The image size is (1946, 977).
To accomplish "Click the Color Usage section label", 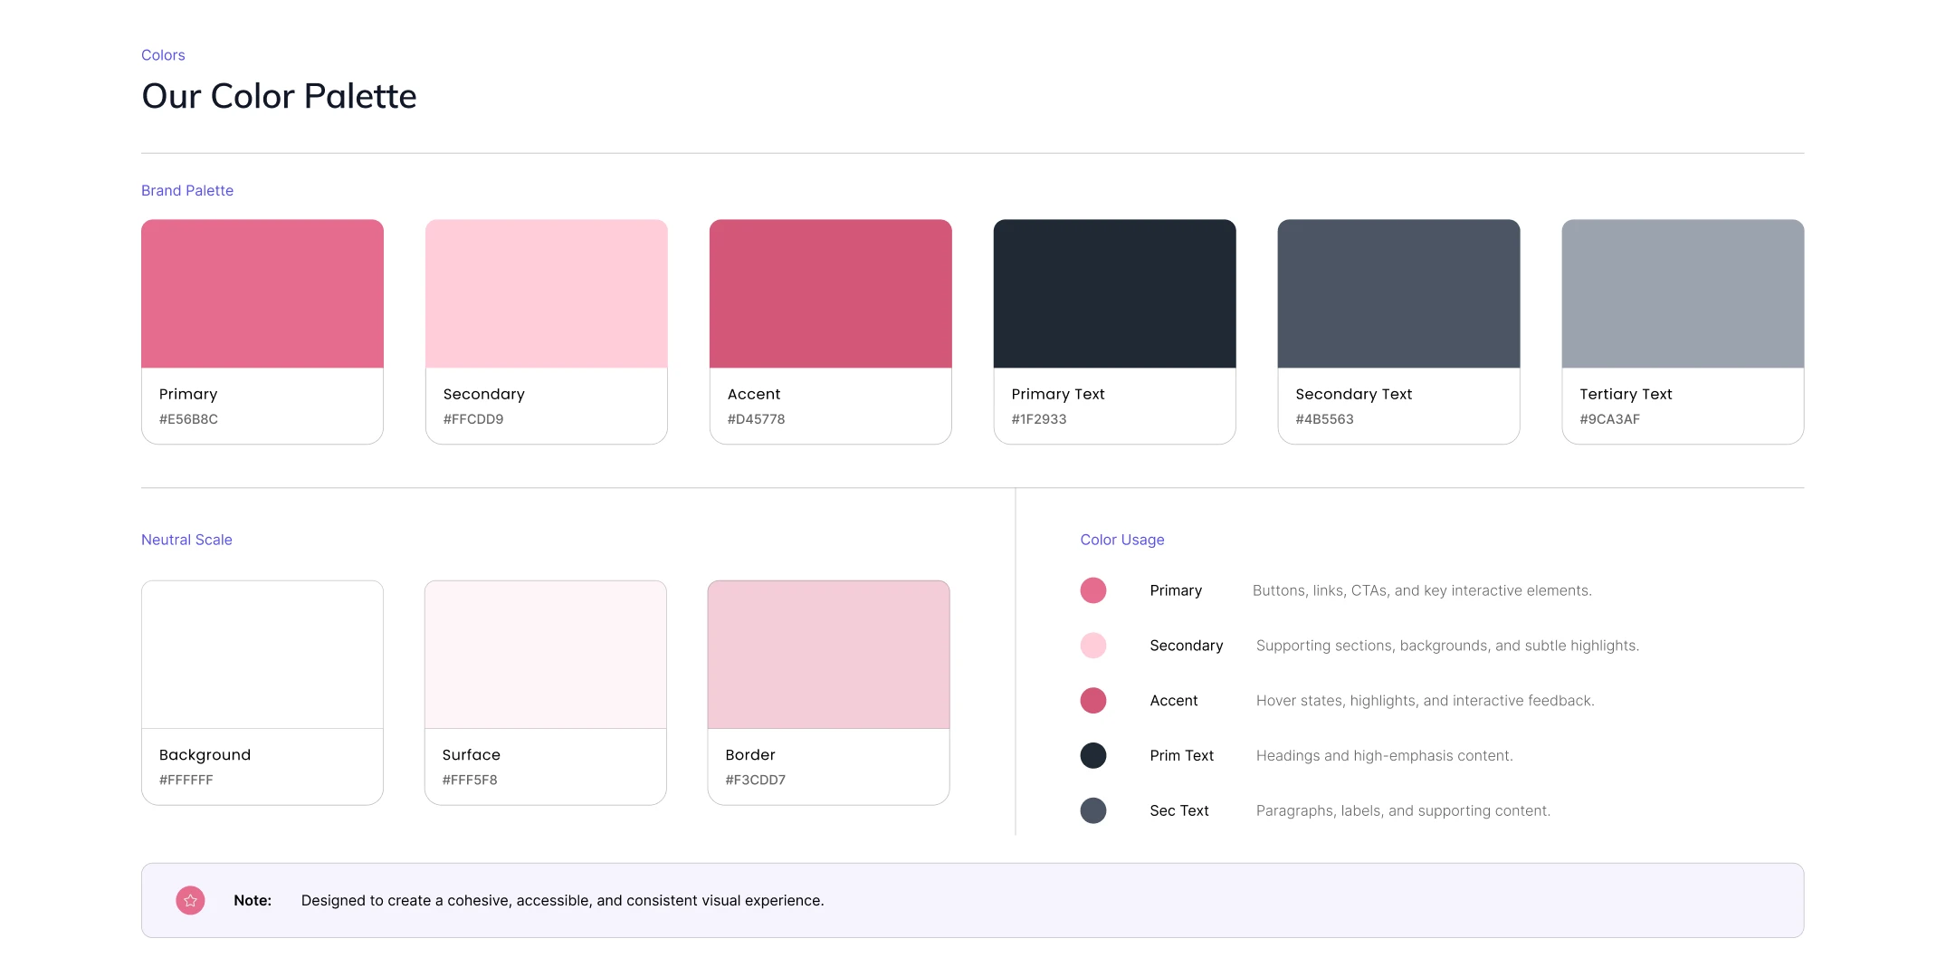I will (x=1122, y=540).
